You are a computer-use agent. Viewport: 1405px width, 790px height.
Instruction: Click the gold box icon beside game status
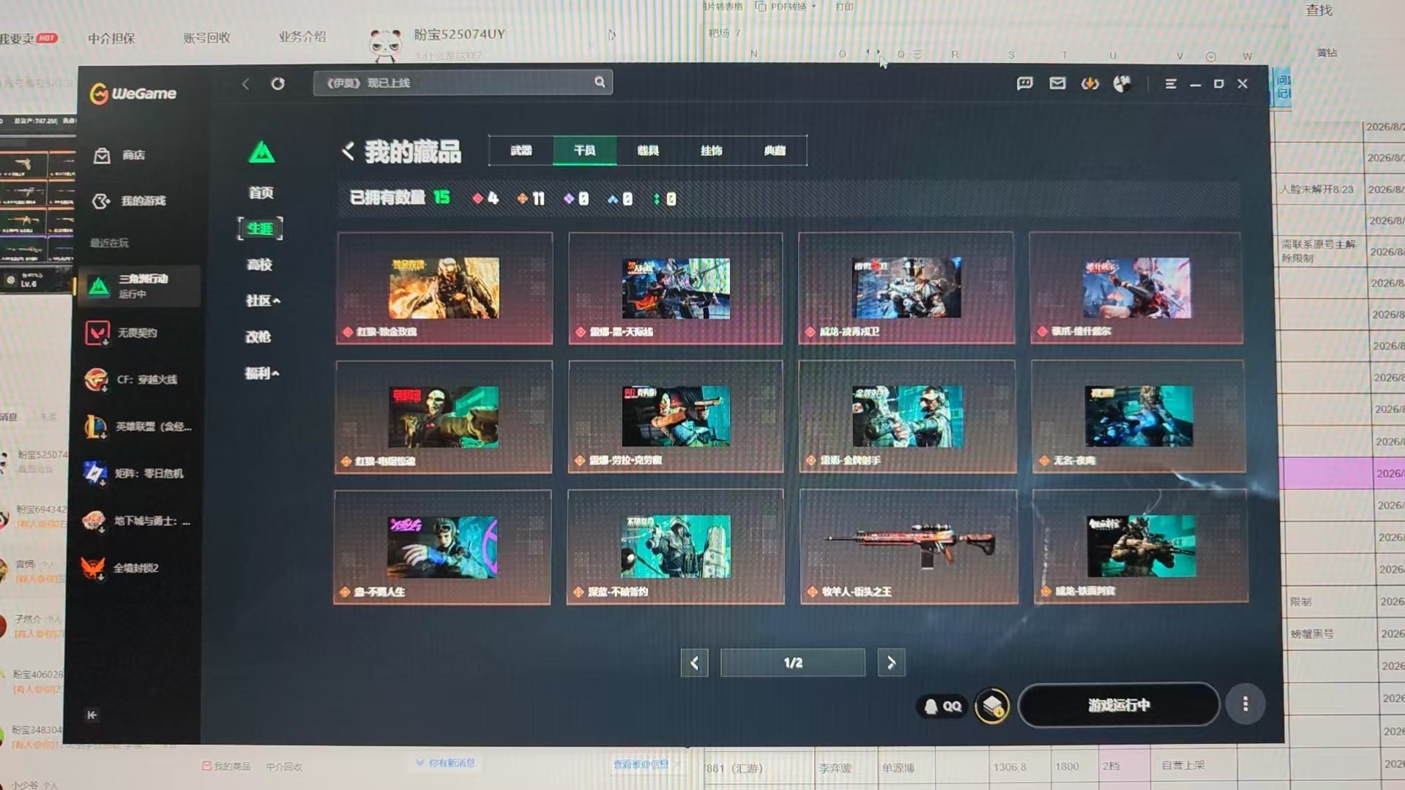coord(992,705)
